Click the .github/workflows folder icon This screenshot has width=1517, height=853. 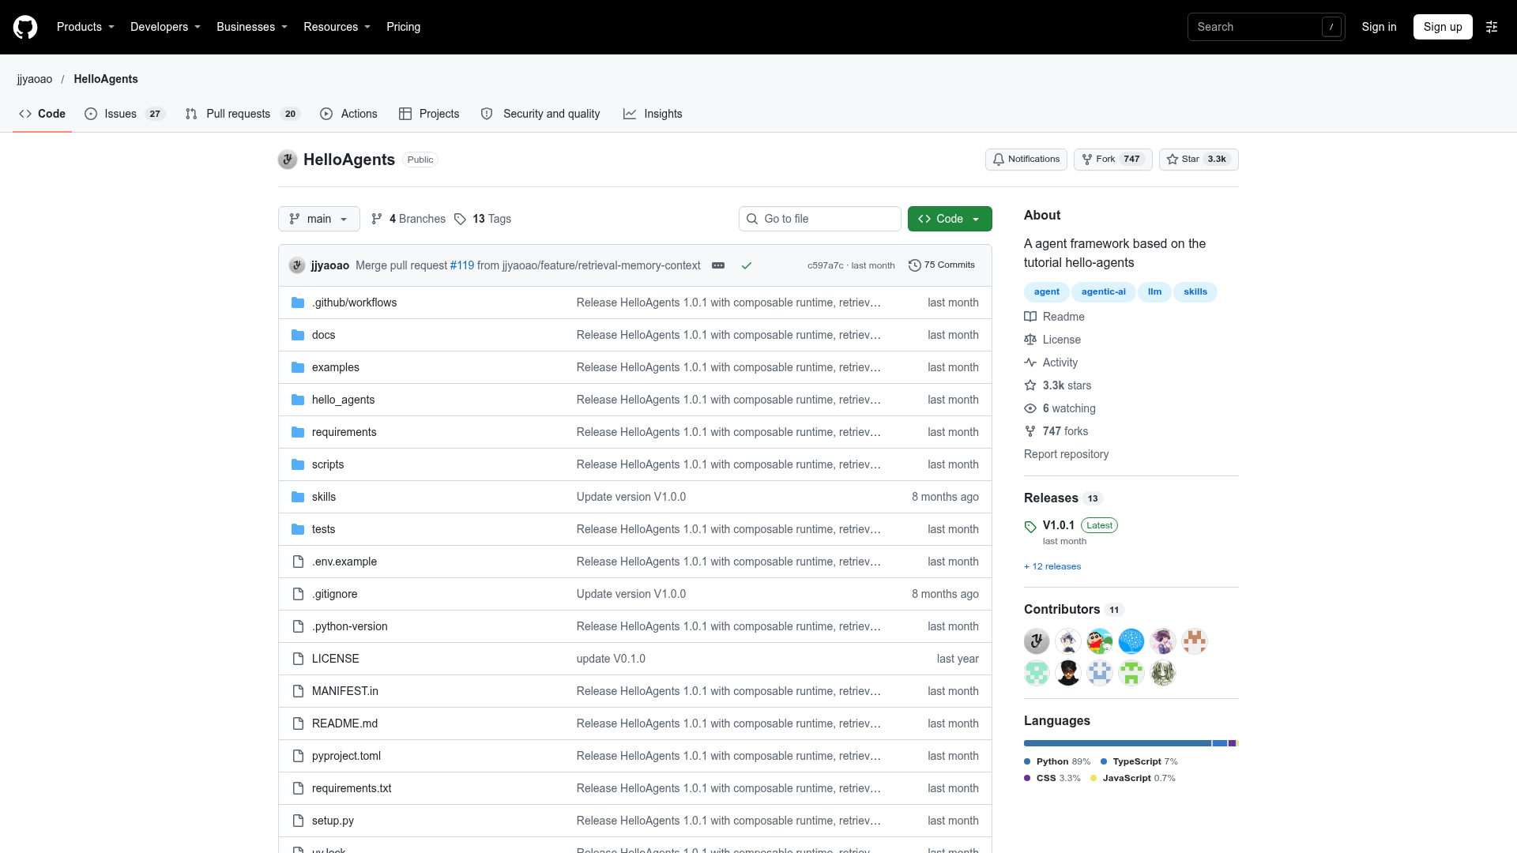tap(298, 302)
